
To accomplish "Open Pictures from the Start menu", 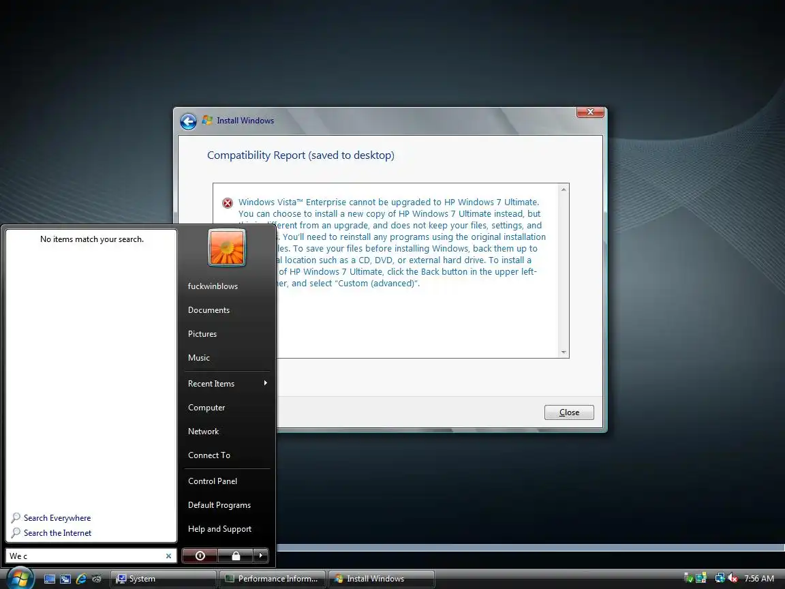I will (x=202, y=334).
